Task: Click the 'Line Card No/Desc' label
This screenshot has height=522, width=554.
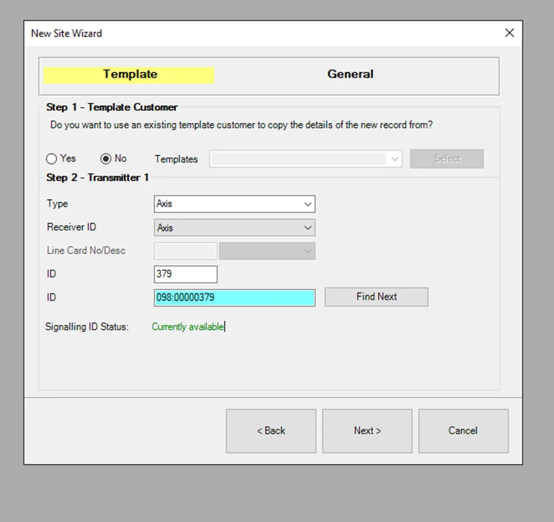Action: click(86, 251)
